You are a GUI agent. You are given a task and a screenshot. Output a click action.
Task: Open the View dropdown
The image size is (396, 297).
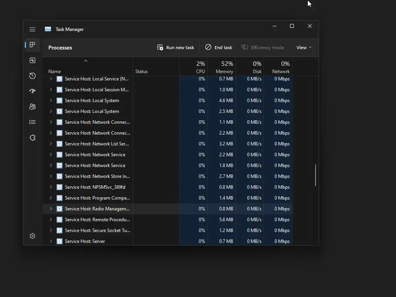pyautogui.click(x=304, y=48)
